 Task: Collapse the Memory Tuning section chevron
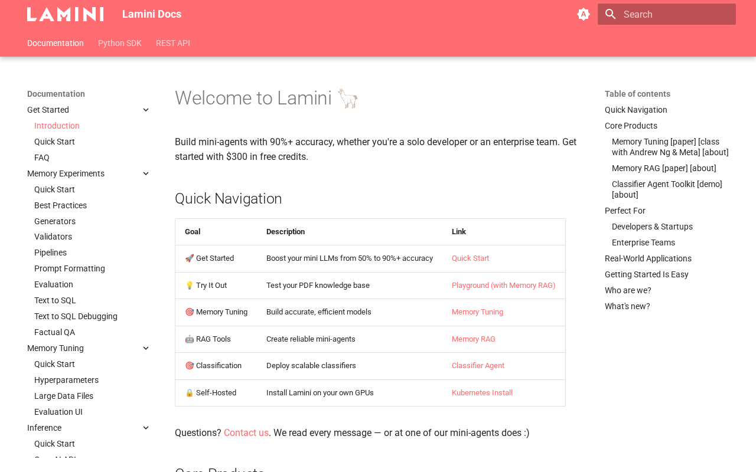click(146, 348)
